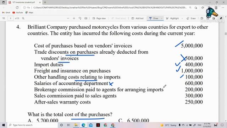227x128 pixels.
Task: Open the Gmail bookmark
Action: pos(6,13)
